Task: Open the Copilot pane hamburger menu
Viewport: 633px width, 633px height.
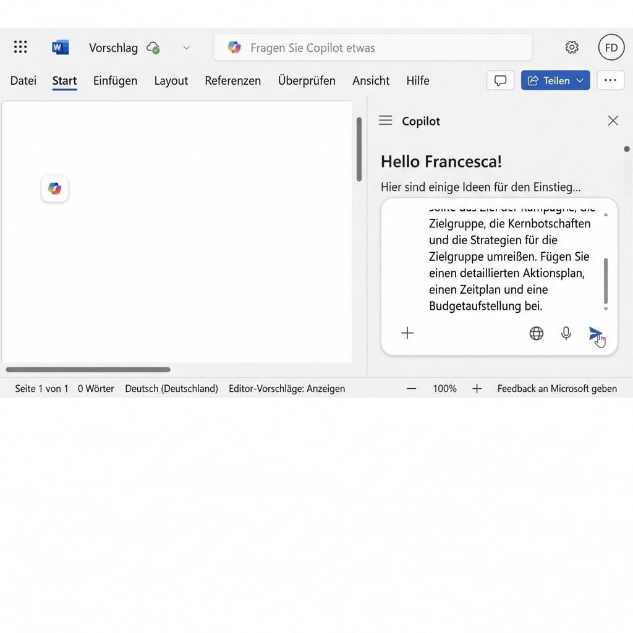Action: tap(385, 121)
